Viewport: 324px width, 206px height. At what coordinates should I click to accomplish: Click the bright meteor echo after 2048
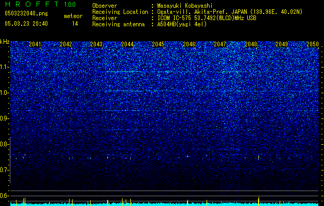(x=259, y=157)
